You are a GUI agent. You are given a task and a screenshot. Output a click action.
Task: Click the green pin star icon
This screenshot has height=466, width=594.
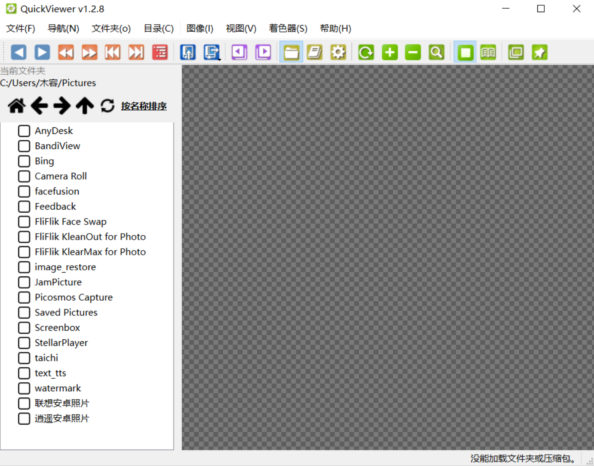pos(540,52)
